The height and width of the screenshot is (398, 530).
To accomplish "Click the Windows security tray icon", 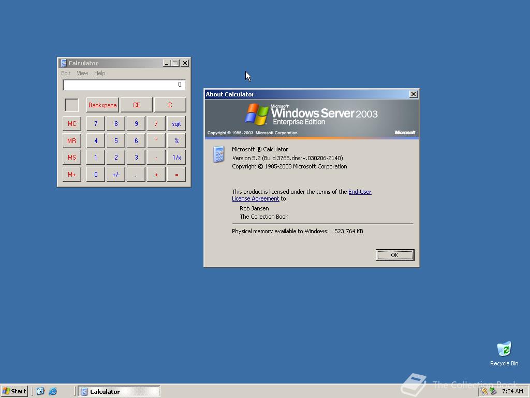I will (484, 391).
